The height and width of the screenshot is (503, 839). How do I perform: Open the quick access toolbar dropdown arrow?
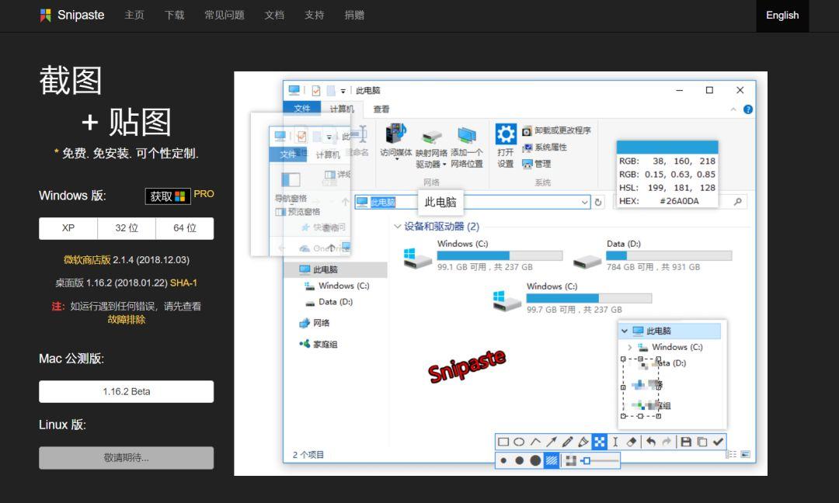tap(343, 91)
